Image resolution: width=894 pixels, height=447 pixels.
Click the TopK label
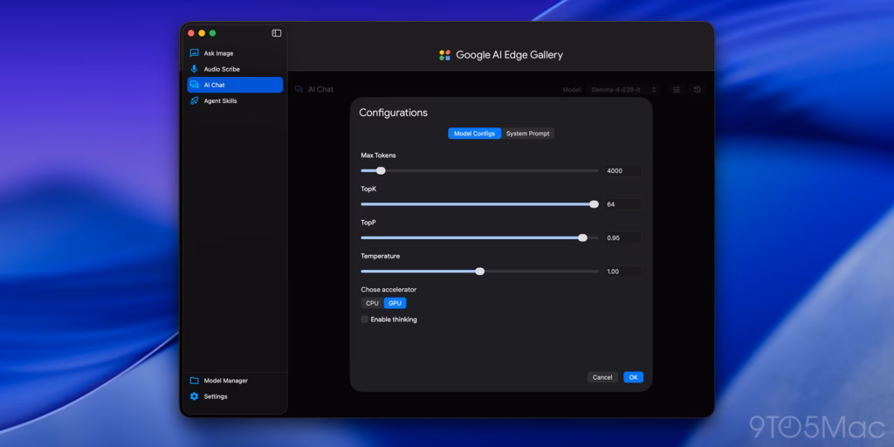pos(369,189)
